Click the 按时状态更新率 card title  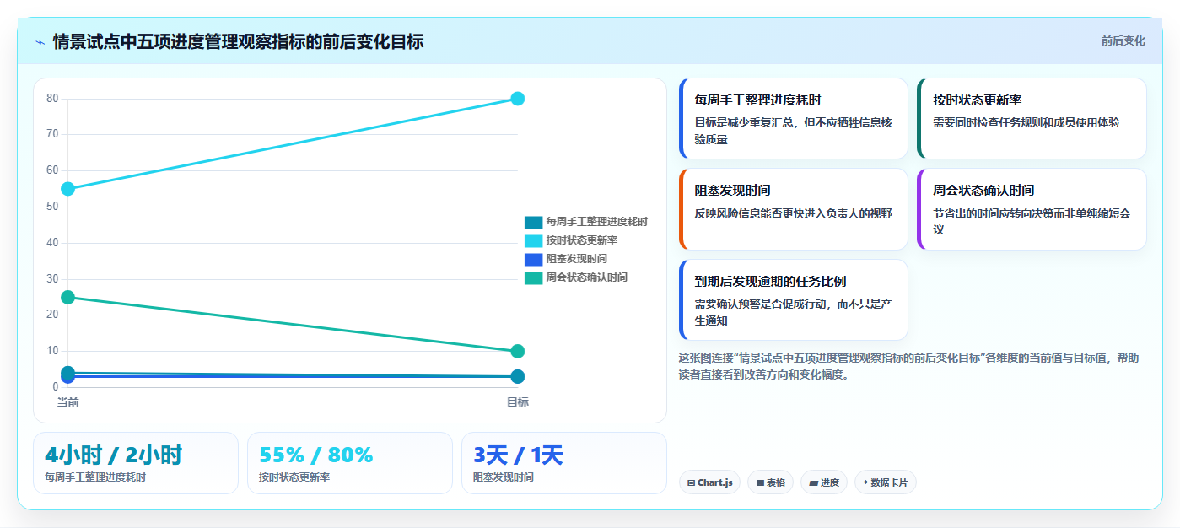point(978,100)
